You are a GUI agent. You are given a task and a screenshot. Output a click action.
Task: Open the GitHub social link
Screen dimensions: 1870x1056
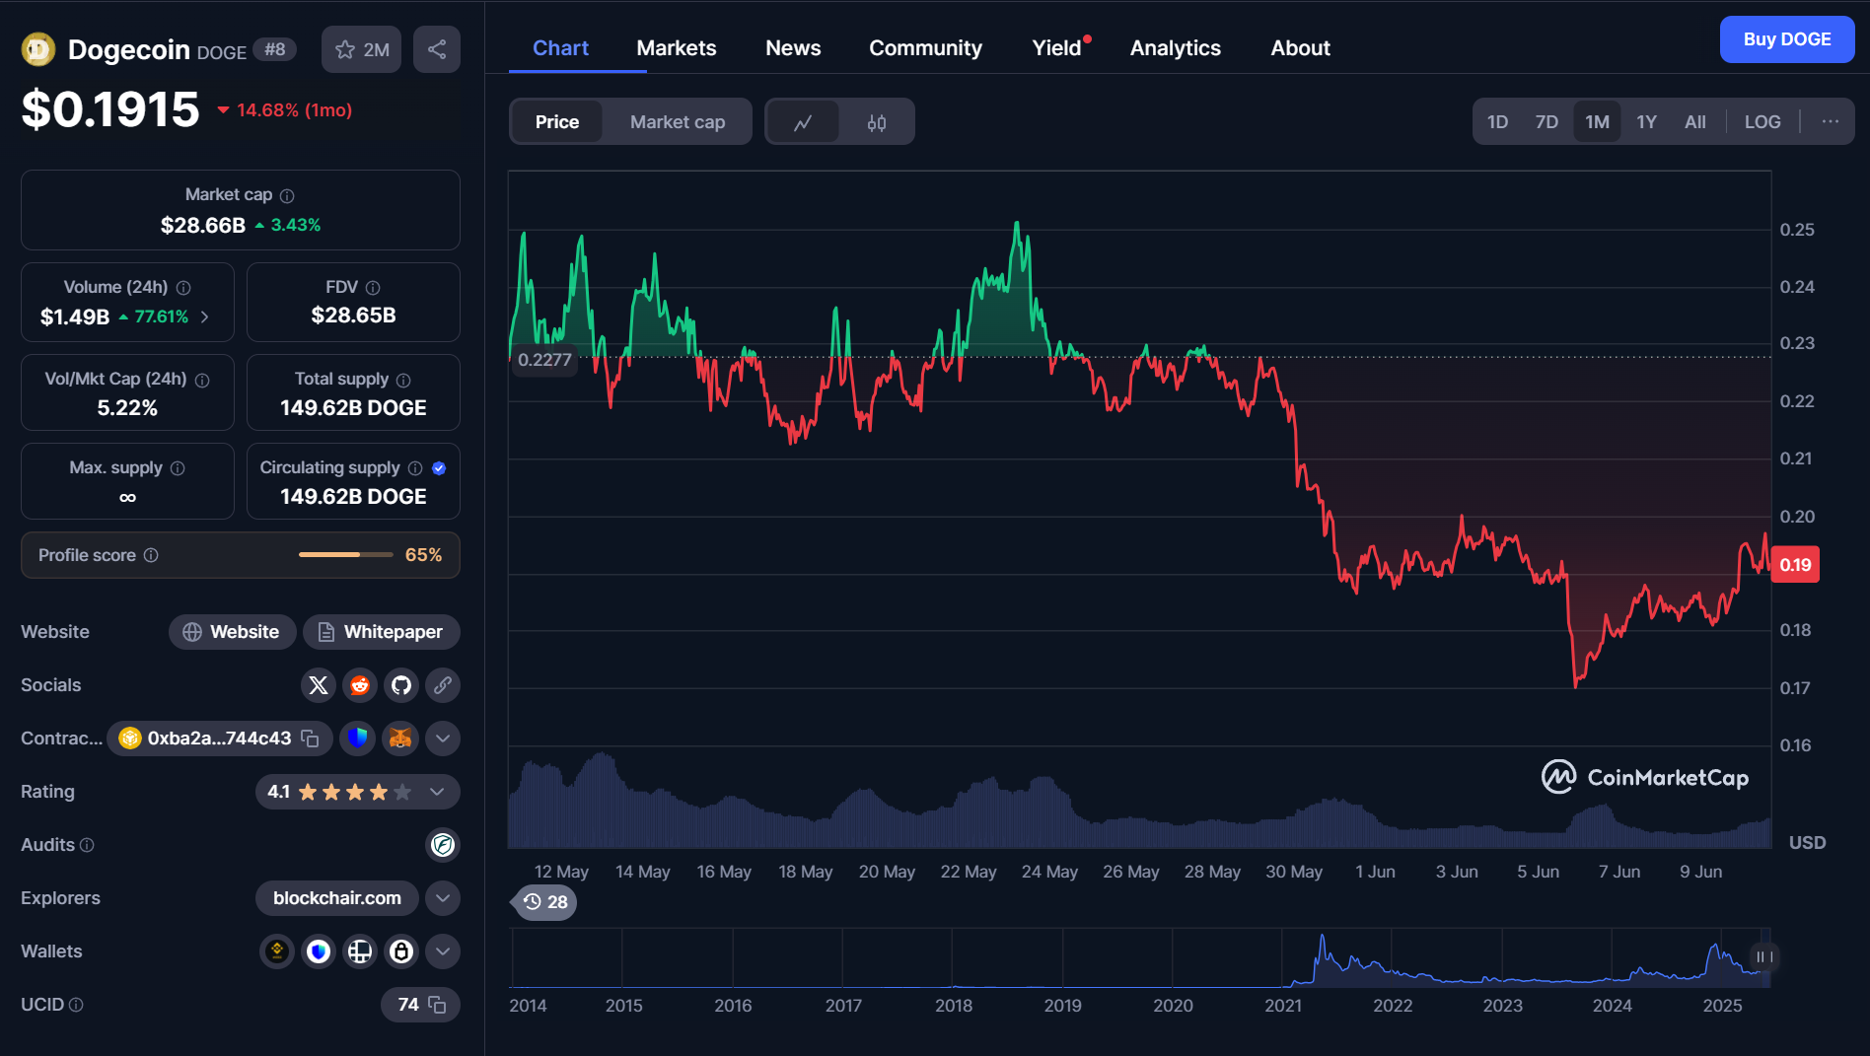pyautogui.click(x=401, y=685)
